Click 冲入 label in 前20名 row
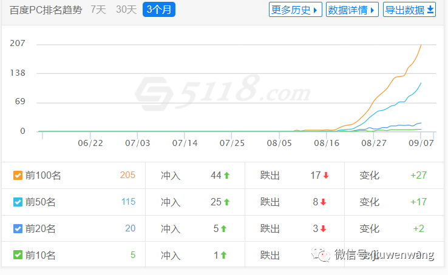The width and height of the screenshot is (448, 275). 171,228
